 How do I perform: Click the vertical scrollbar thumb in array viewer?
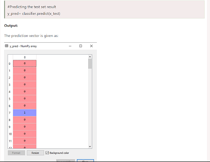[90, 64]
